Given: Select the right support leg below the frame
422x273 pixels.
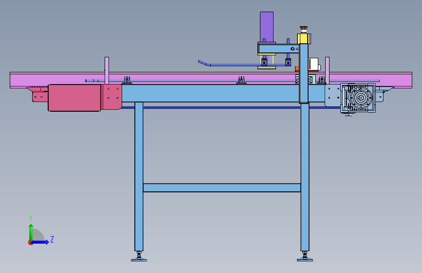Looking at the screenshot, I should point(305,177).
